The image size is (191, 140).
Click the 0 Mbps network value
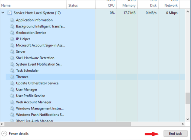point(172,13)
